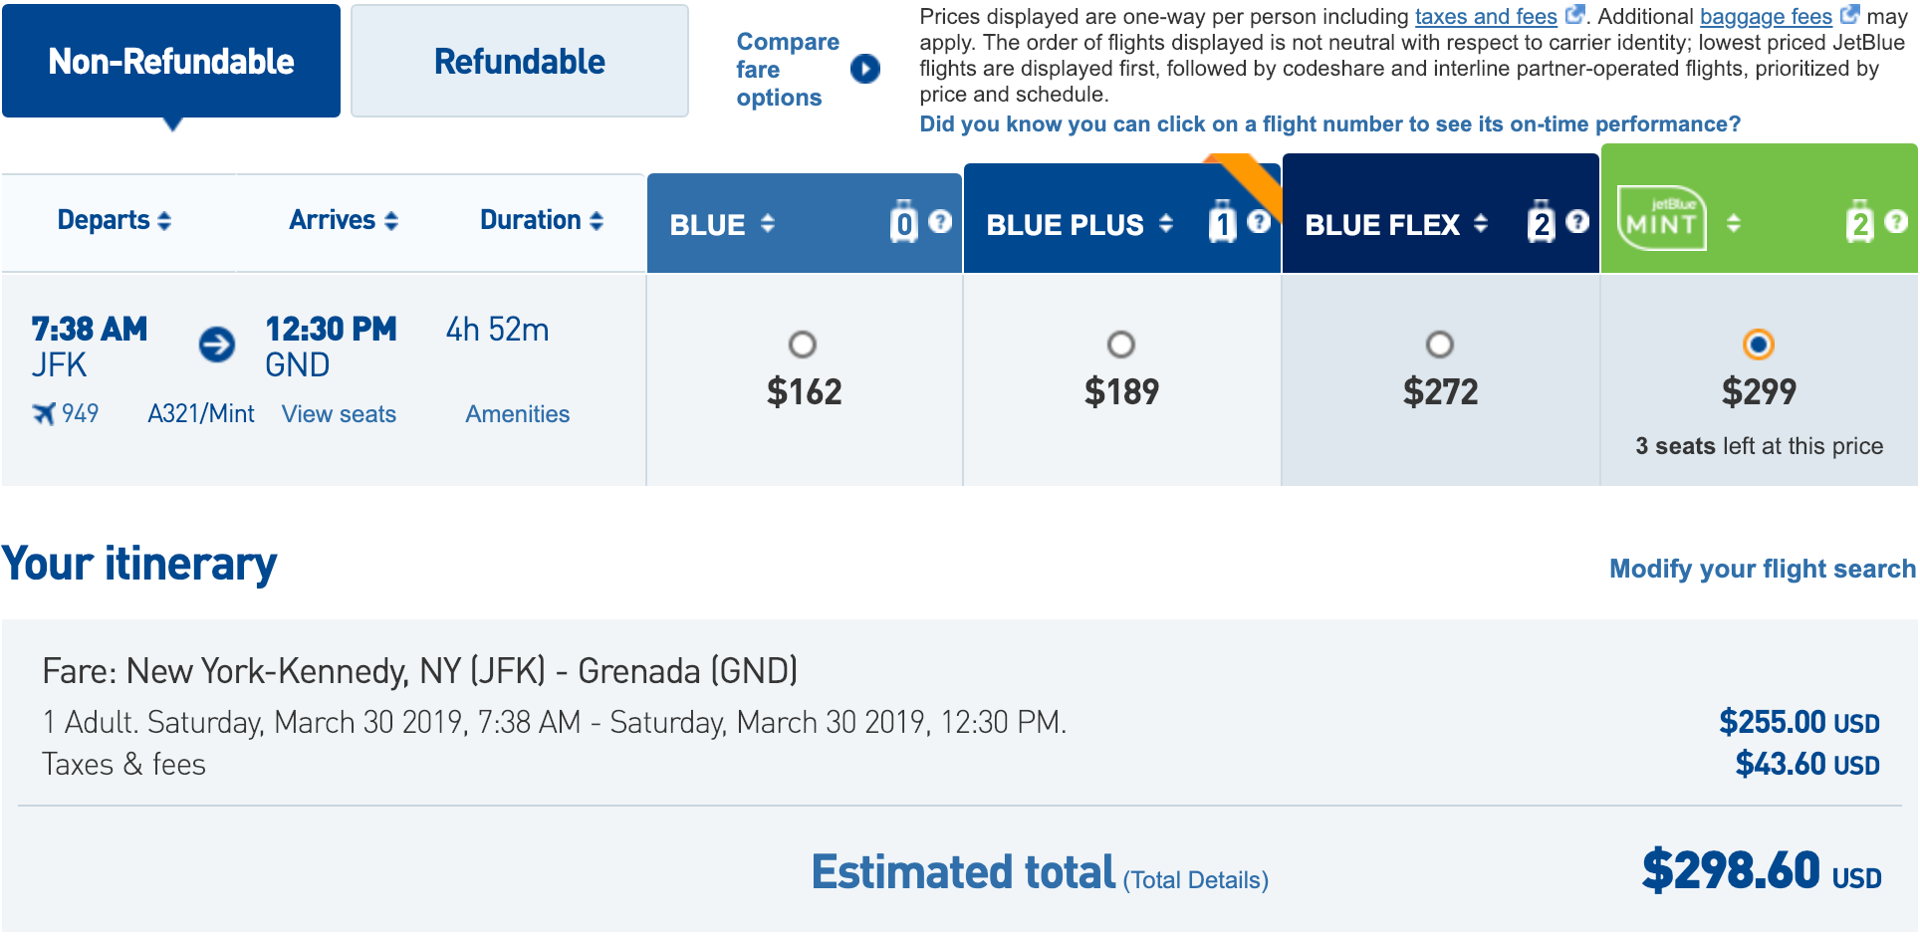
Task: Choose the $272 Blue Flex fare
Action: tap(1440, 345)
